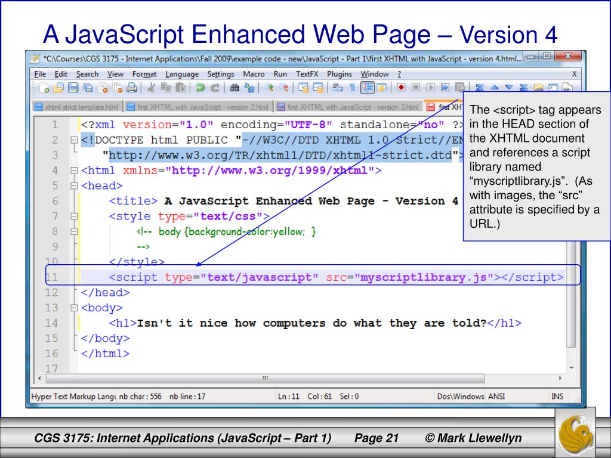Close all documents from the toolbar
This screenshot has height=458, width=611.
pos(118,88)
